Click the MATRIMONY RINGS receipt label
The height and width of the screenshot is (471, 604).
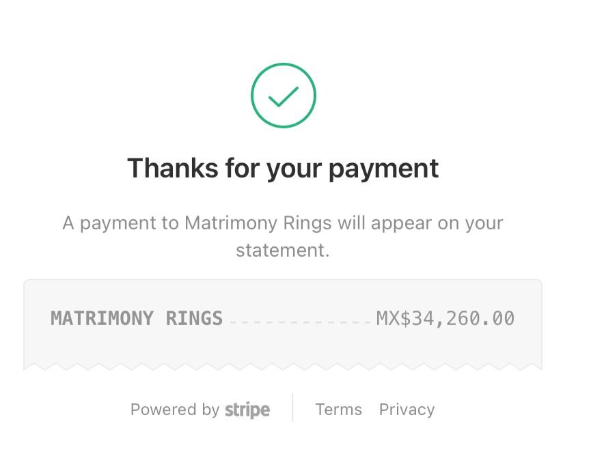tap(137, 319)
